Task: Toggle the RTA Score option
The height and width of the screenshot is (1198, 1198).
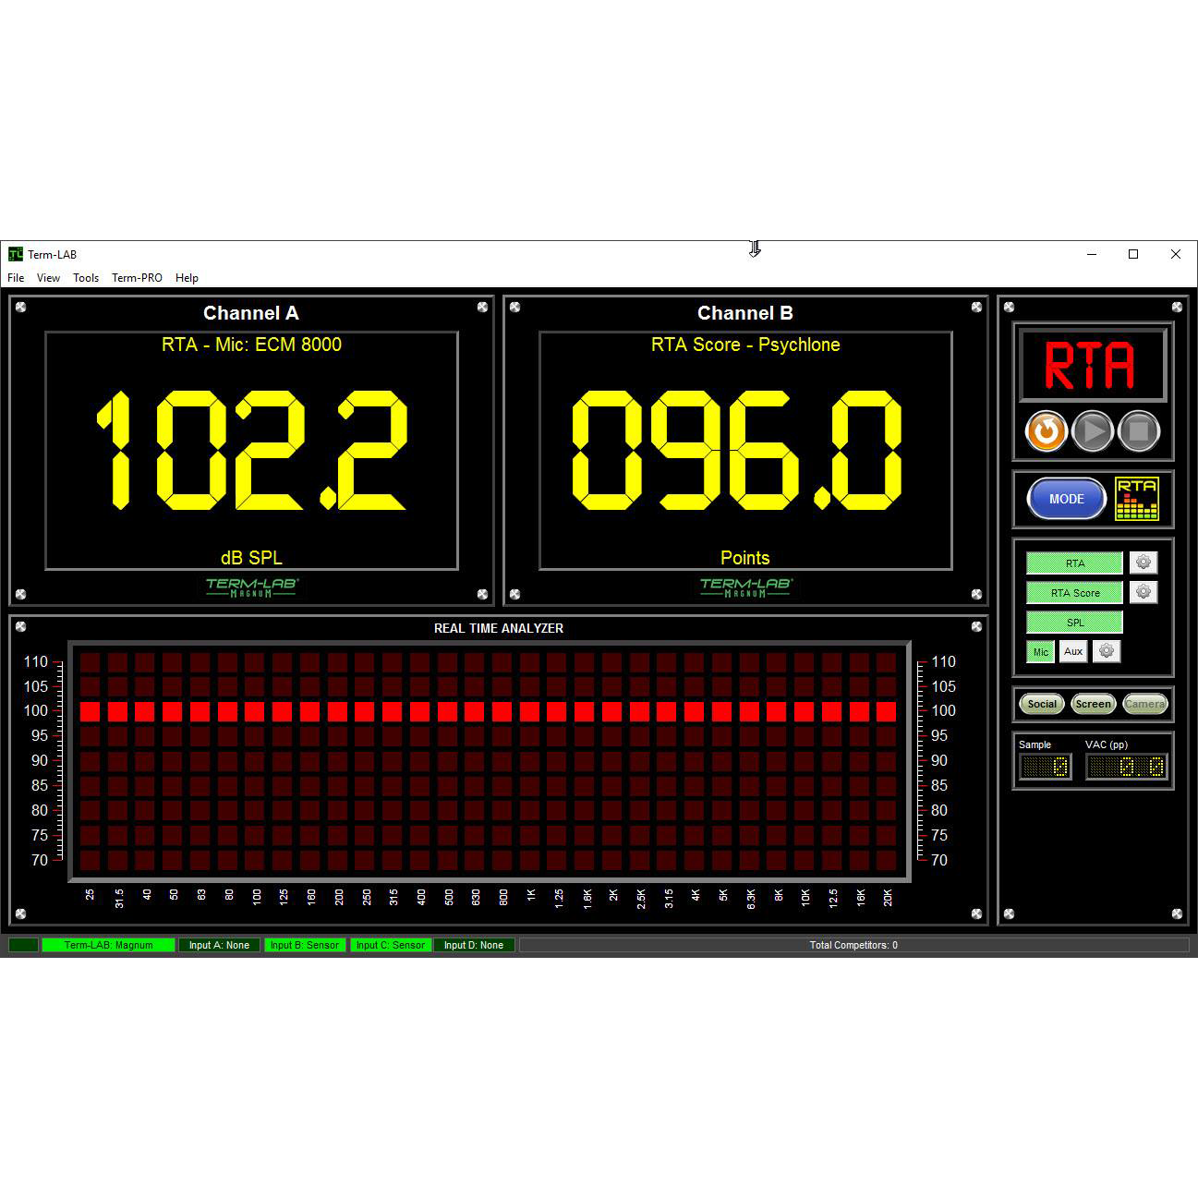Action: (x=1074, y=593)
